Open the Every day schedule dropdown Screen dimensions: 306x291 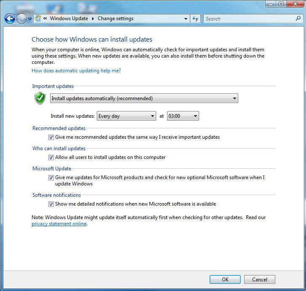126,116
